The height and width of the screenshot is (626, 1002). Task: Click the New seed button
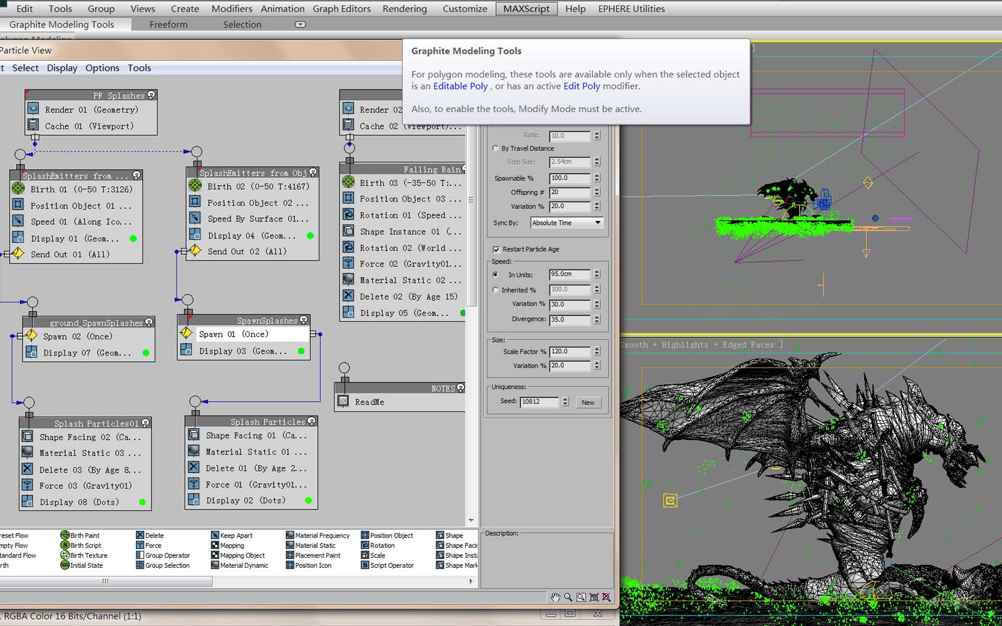587,403
